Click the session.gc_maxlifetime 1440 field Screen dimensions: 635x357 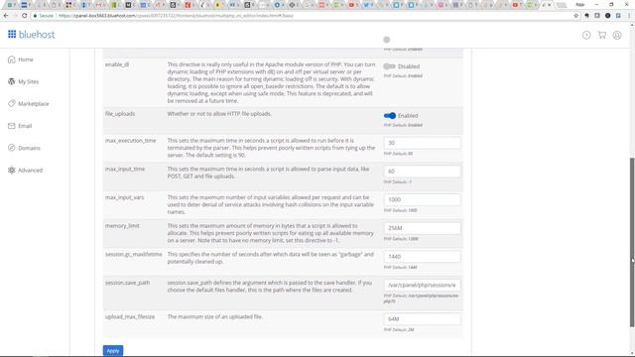point(422,256)
